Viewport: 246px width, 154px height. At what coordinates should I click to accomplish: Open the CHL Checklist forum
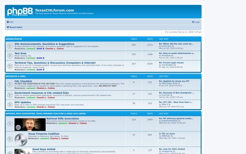click(23, 81)
